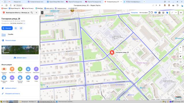Toggle the 3D map tilt button
This screenshot has width=184, height=103.
tap(181, 62)
